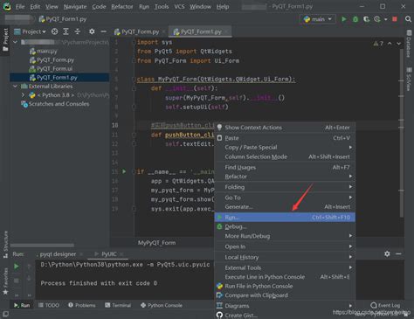414x319 pixels.
Task: Collapse all items in Project panel
Action: click(x=78, y=31)
